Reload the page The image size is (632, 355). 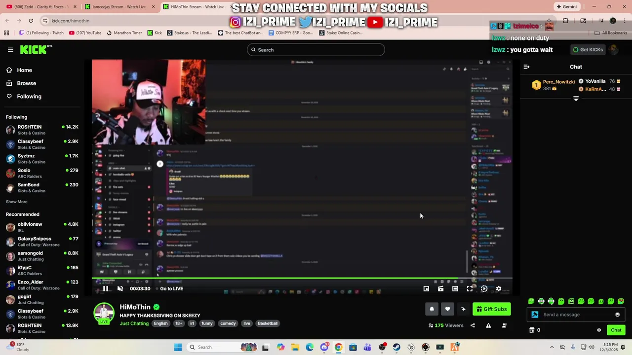(31, 21)
